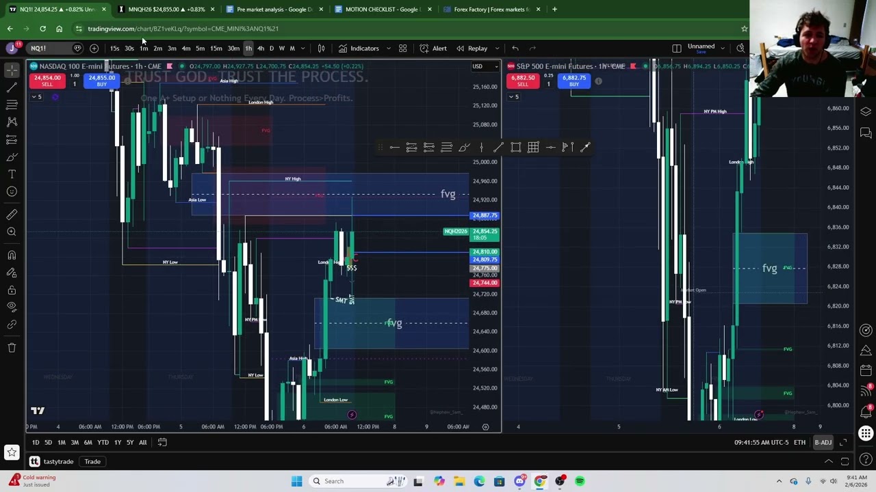The width and height of the screenshot is (876, 492).
Task: Toggle lock all drawings padlock icon
Action: 12,290
